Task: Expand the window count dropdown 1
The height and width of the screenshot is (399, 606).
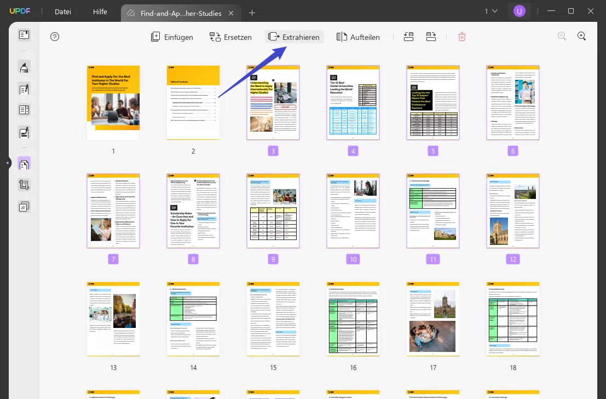Action: (x=491, y=11)
